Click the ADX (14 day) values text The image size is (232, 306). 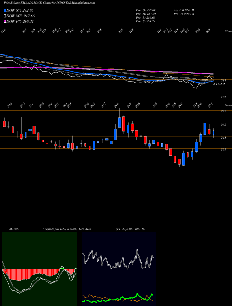click(130, 229)
